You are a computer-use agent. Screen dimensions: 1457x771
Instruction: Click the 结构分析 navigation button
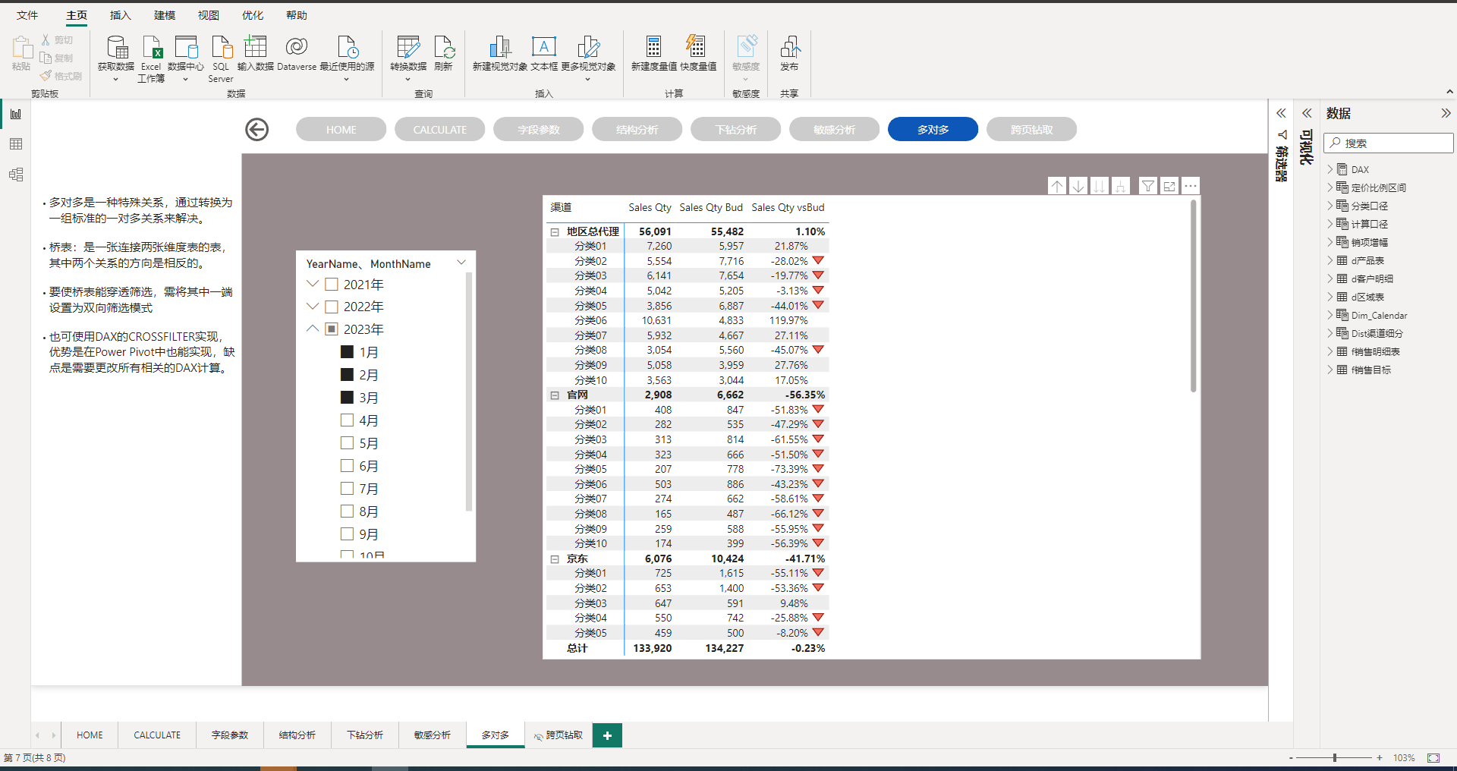(x=637, y=130)
